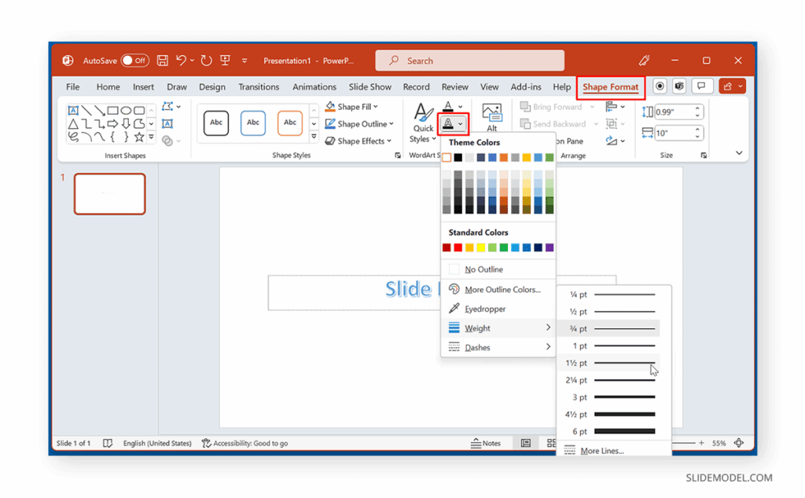Screen dimensions: 805x498
Task: Apply the orange outline Abc style
Action: (x=290, y=123)
